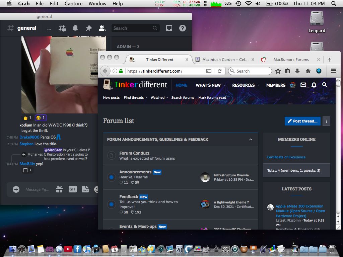Reload the TinkerDifferent page

click(x=220, y=71)
